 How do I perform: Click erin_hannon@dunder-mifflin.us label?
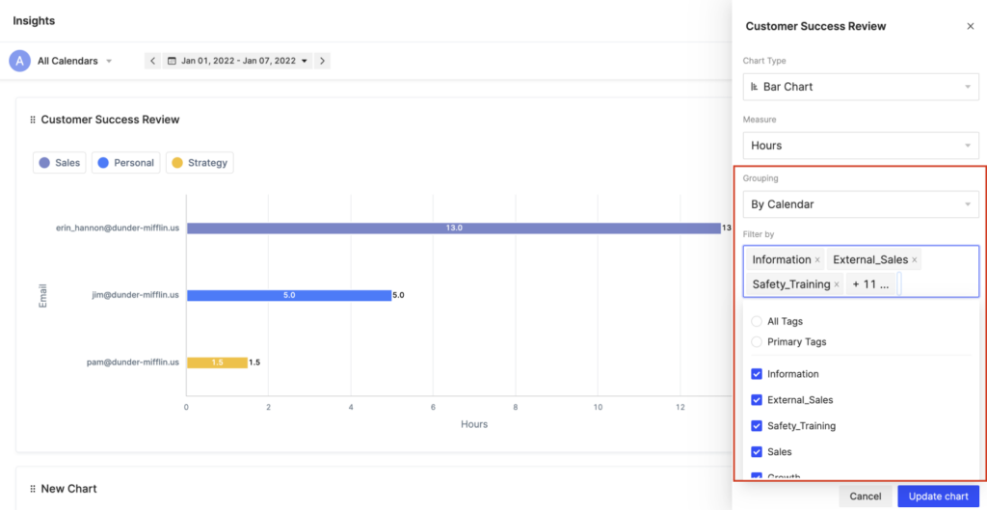click(117, 228)
